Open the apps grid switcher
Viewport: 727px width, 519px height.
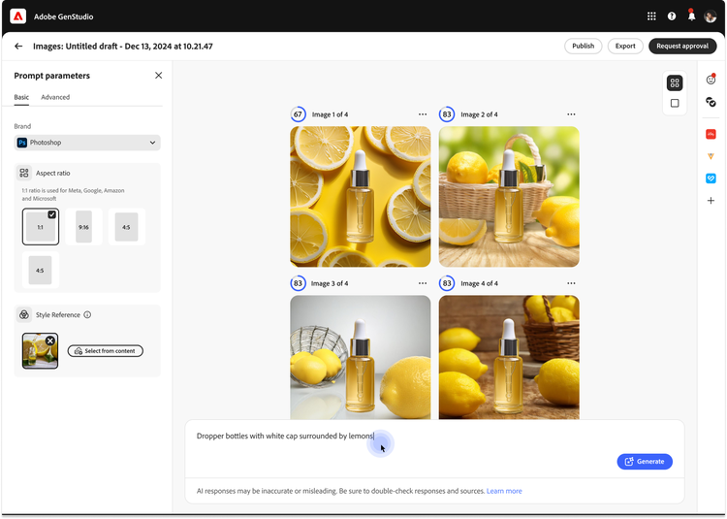coord(651,16)
